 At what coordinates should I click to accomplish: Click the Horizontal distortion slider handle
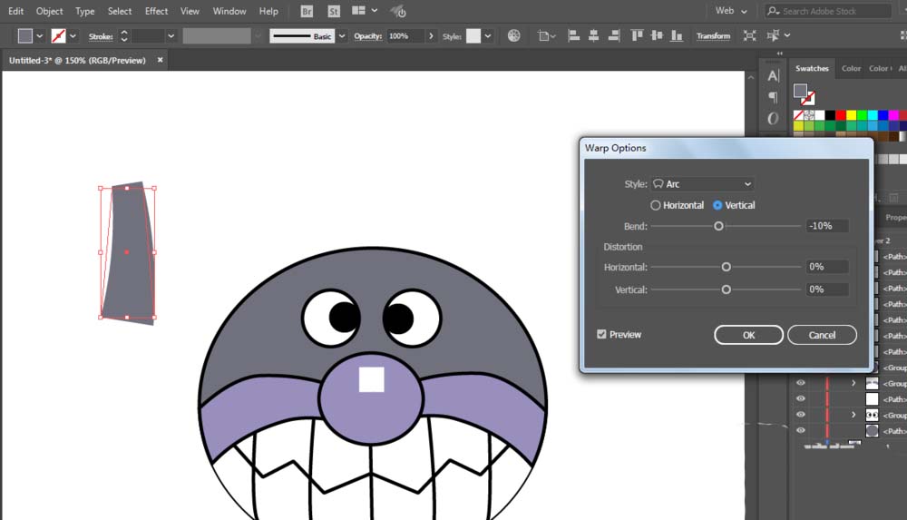(x=726, y=267)
